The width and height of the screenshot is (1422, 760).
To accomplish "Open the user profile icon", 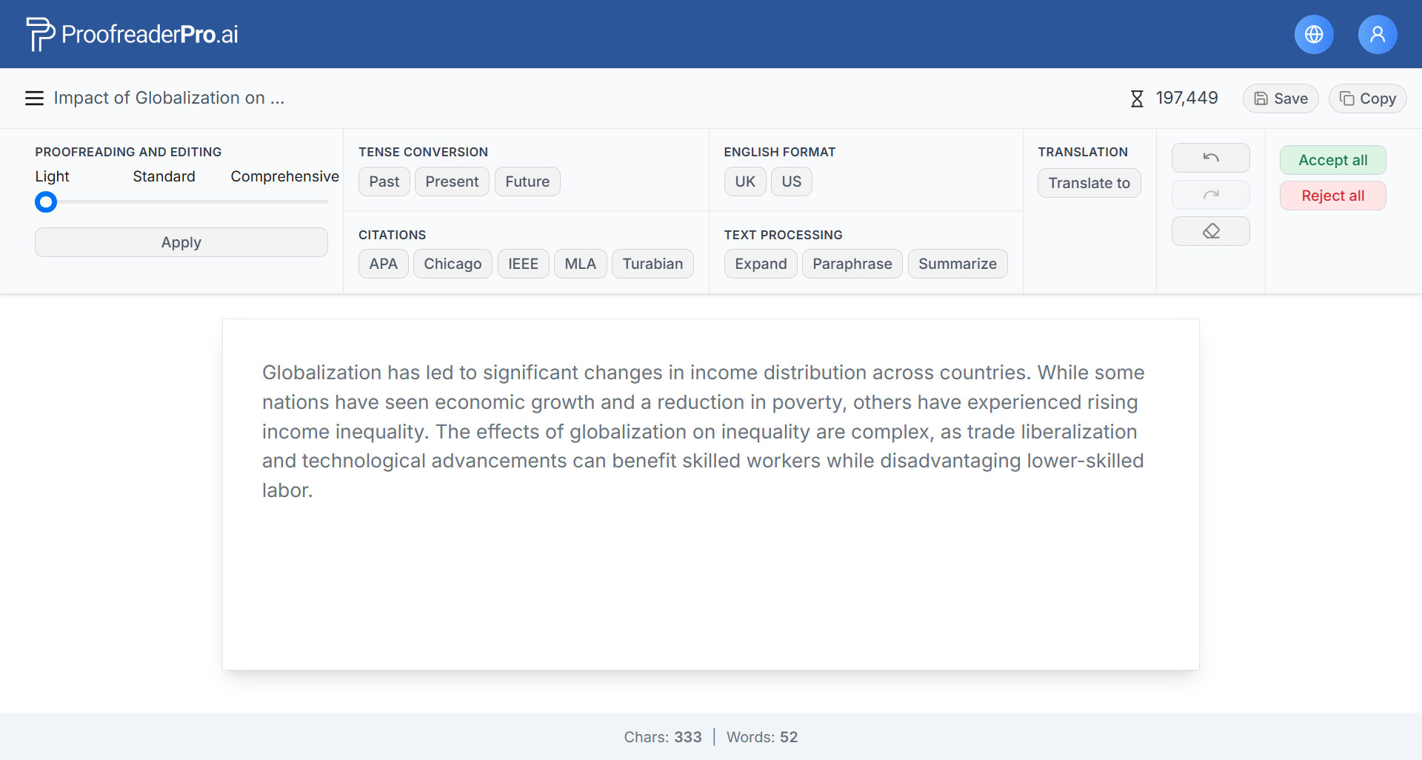I will tap(1377, 34).
